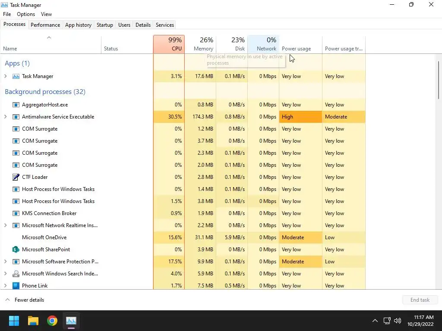Image resolution: width=442 pixels, height=331 pixels.
Task: Sort by the Network column header
Action: coord(263,44)
